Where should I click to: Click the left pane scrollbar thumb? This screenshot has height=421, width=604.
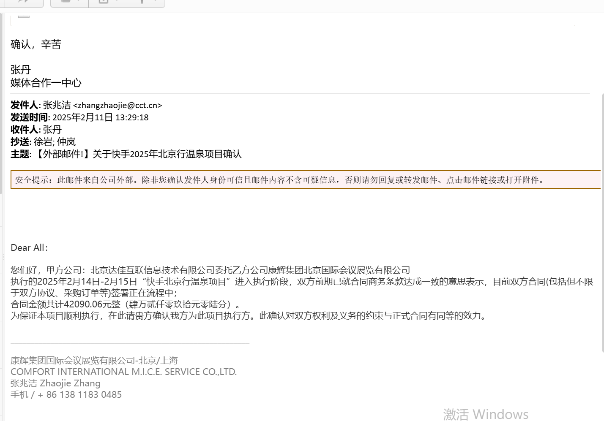[x=1, y=103]
